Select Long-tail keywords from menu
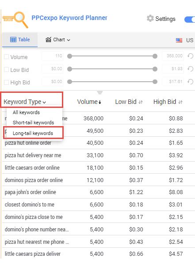This screenshot has height=266, width=195. pos(33,133)
